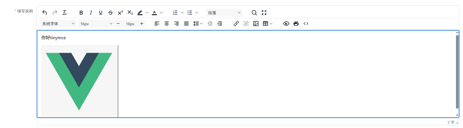Place cursor after 你好tinymce text

(66, 38)
